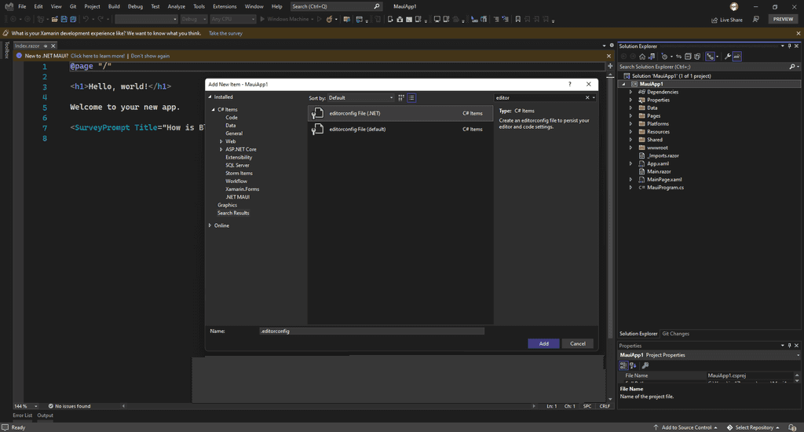Dismiss the Xamarin survey info bar
The height and width of the screenshot is (432, 804).
tap(799, 33)
